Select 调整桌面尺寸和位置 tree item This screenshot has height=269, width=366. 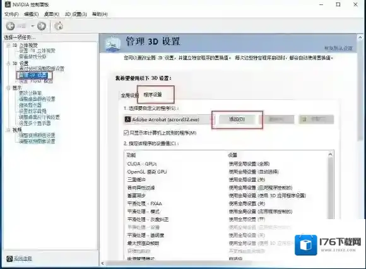[40, 117]
